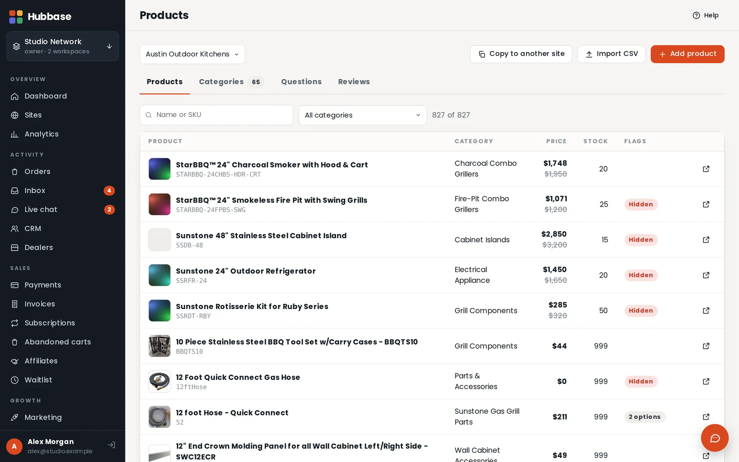This screenshot has width=739, height=462.
Task: Click the Live chat badge showing 2
Action: (x=109, y=209)
